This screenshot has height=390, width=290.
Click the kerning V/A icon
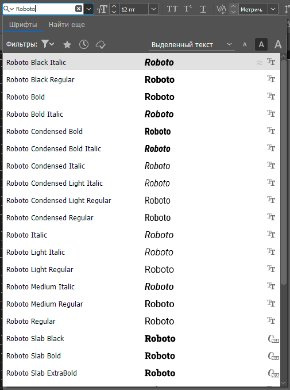(222, 9)
